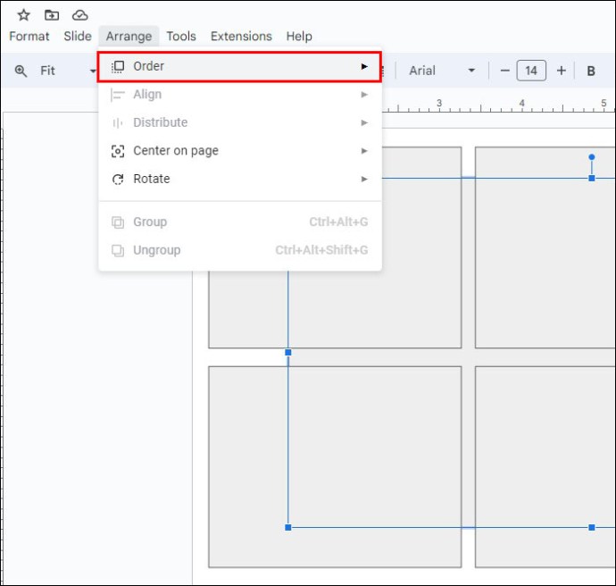The image size is (616, 586).
Task: Click the Ctrl+Alt+Shift+G shortcut text
Action: 321,250
